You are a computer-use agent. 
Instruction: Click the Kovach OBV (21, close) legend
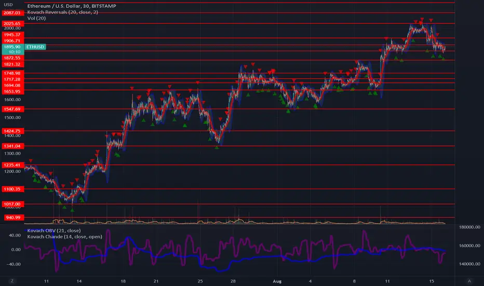click(x=54, y=230)
